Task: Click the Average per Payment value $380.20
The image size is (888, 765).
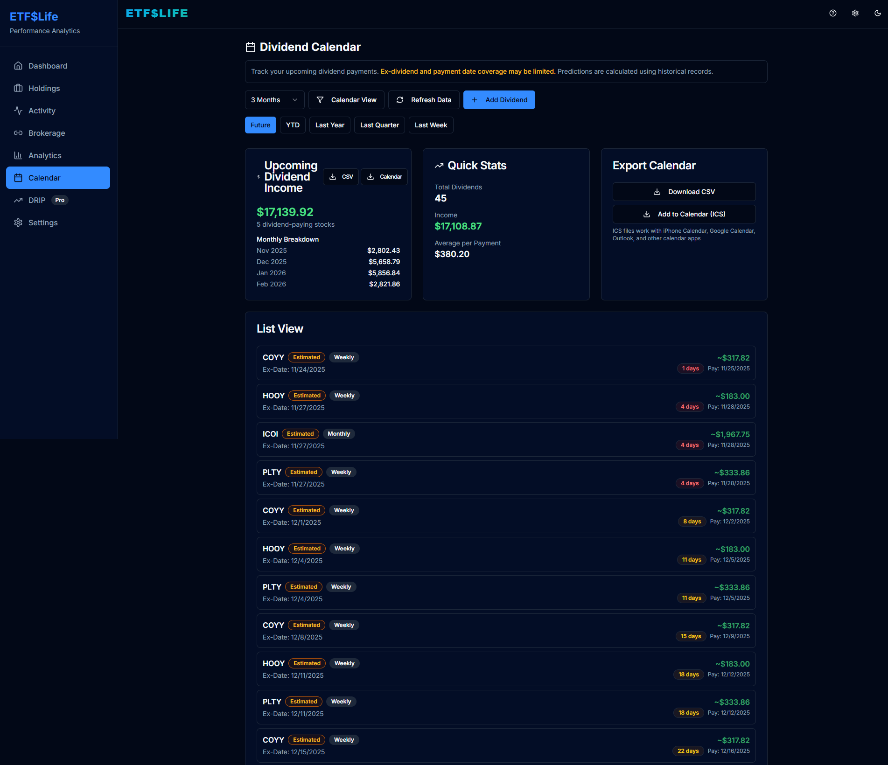Action: [452, 254]
